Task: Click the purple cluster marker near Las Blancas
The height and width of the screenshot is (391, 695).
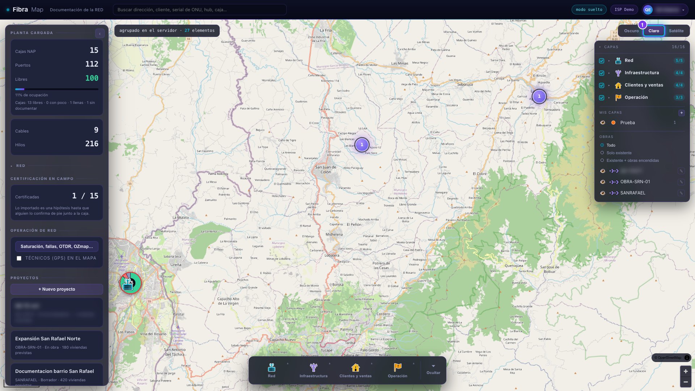Action: pyautogui.click(x=362, y=145)
